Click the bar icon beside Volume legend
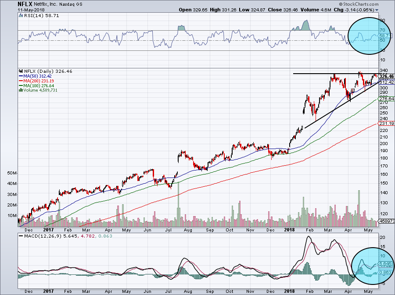The height and width of the screenshot is (295, 395). (x=21, y=90)
